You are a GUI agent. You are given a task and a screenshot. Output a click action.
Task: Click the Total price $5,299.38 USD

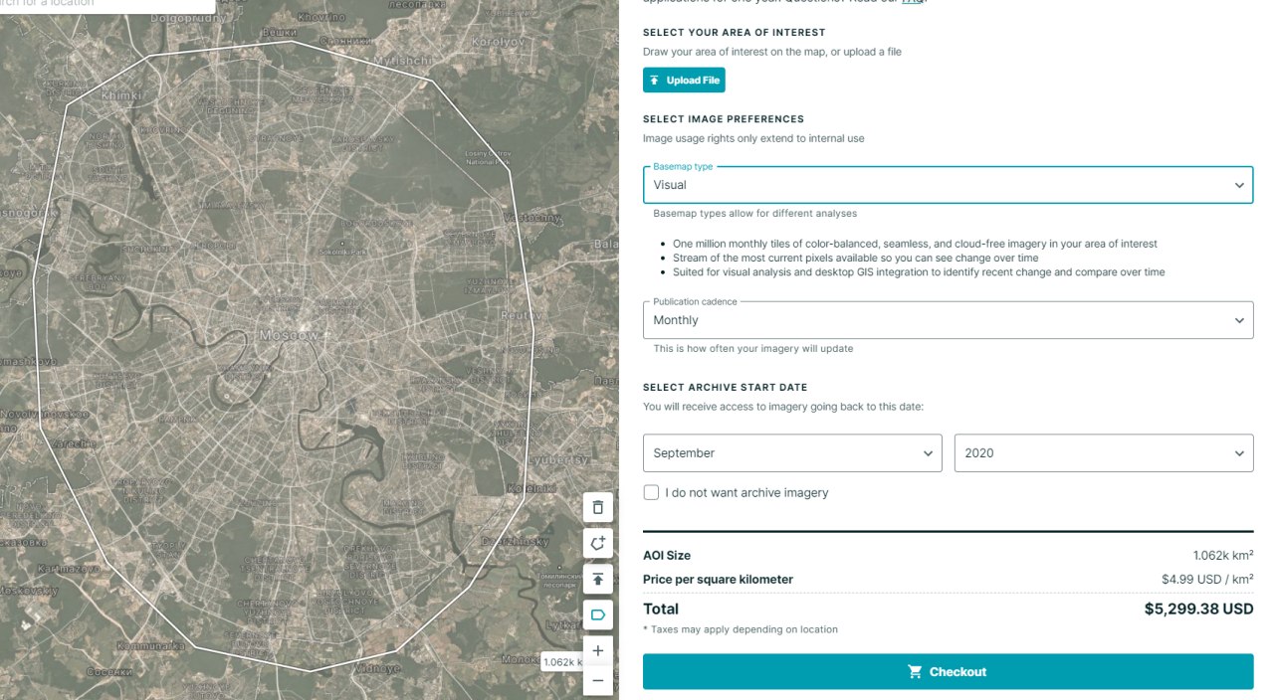(1198, 609)
